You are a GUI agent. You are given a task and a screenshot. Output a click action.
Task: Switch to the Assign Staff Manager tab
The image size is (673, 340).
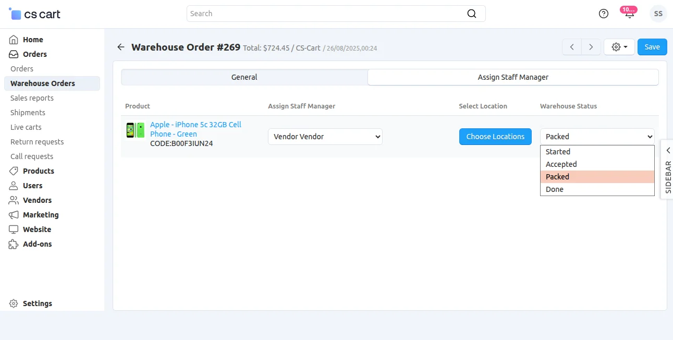(x=513, y=77)
